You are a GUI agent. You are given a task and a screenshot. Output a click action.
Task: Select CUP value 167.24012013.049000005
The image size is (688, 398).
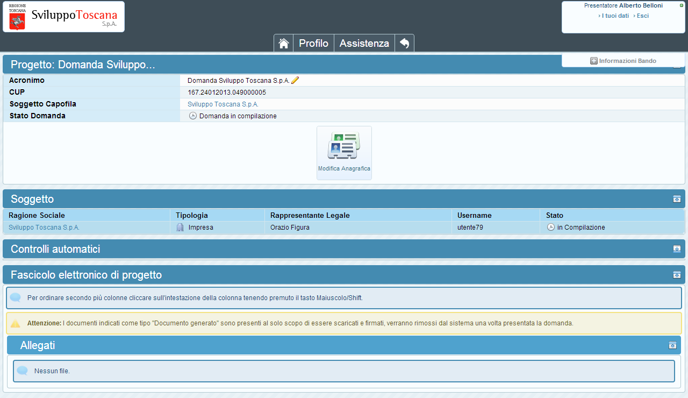pyautogui.click(x=227, y=92)
